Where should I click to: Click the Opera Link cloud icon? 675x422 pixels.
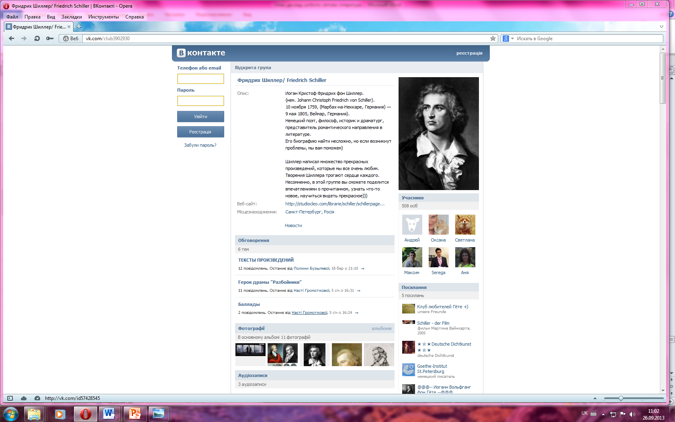point(24,398)
